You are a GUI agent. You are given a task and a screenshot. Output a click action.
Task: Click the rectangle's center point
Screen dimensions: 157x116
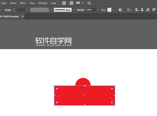click(x=85, y=96)
